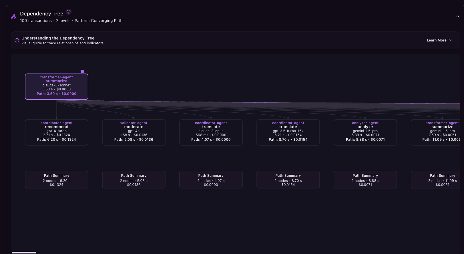Click the horizontal scrollbar thumb at bottom
464x254 pixels.
(24, 253)
